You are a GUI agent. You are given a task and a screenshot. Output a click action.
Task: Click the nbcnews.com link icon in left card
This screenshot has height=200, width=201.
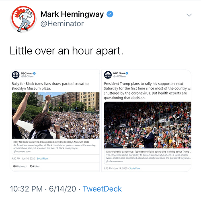point(15,152)
